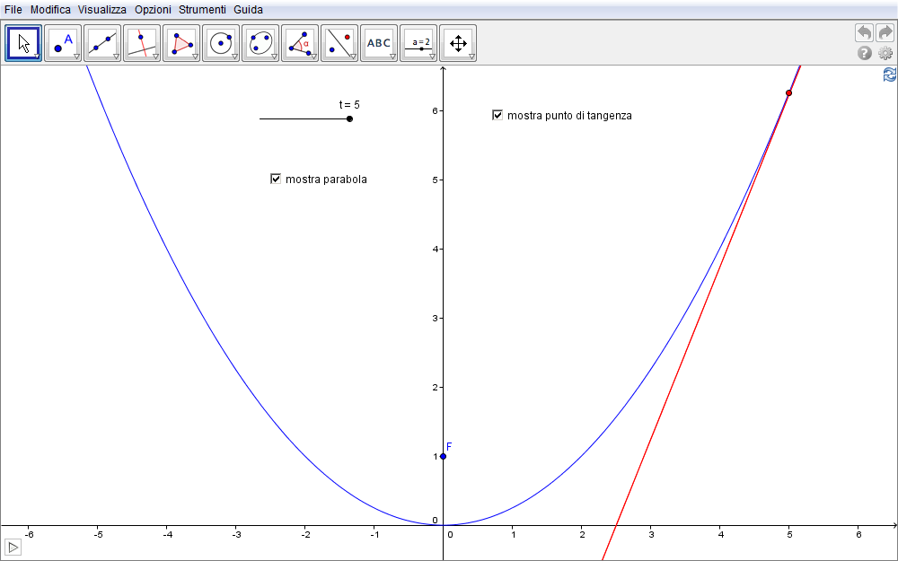Screen dimensions: 898x561
Task: Click the play button at bottom left
Action: coord(13,547)
